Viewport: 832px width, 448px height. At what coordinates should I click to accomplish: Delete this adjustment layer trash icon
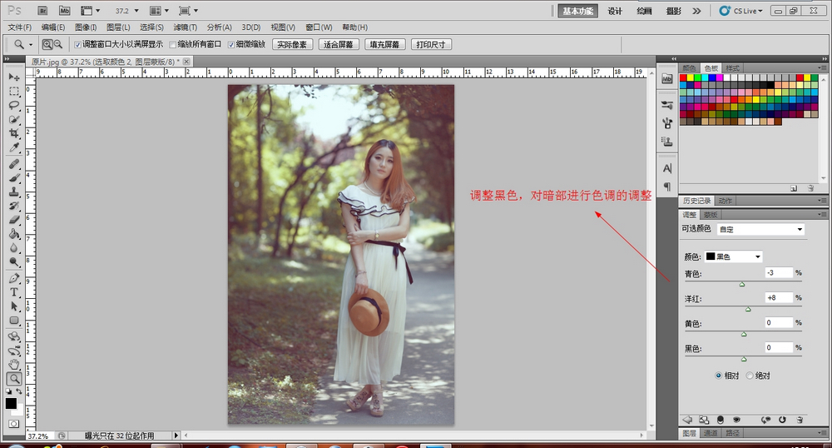pyautogui.click(x=800, y=420)
